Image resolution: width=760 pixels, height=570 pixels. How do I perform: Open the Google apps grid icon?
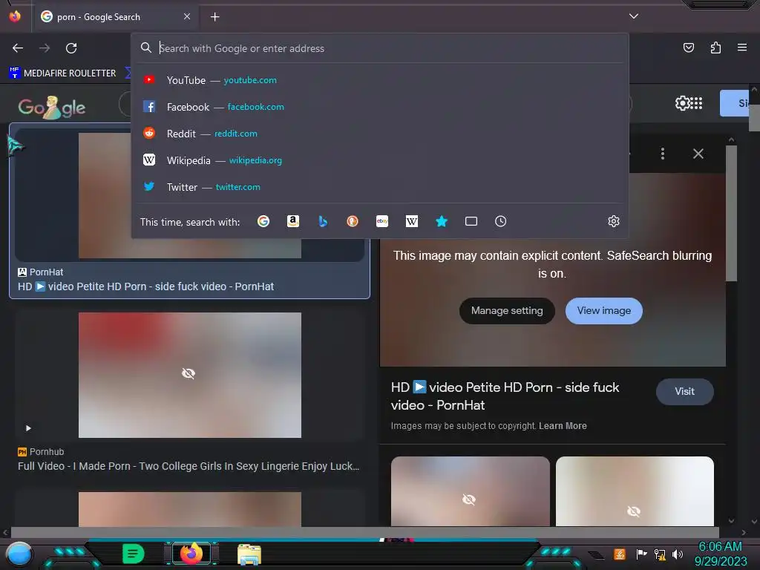pyautogui.click(x=696, y=102)
